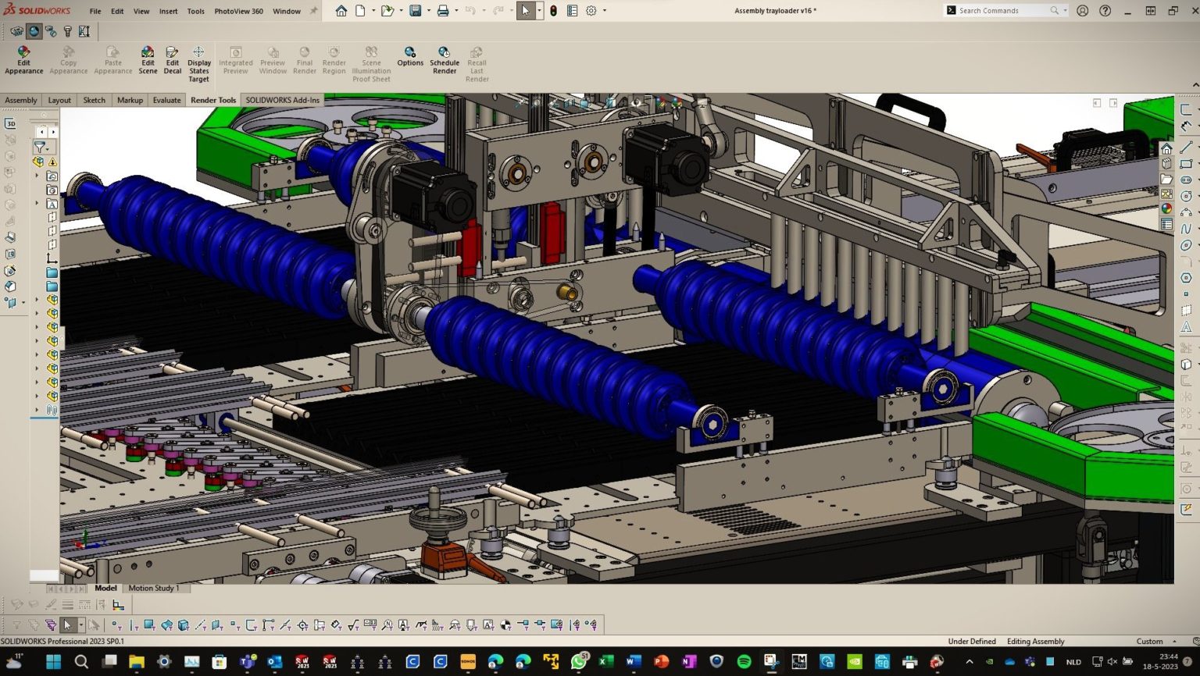Click the Home icon in the task pane
The image size is (1200, 676).
[1167, 148]
